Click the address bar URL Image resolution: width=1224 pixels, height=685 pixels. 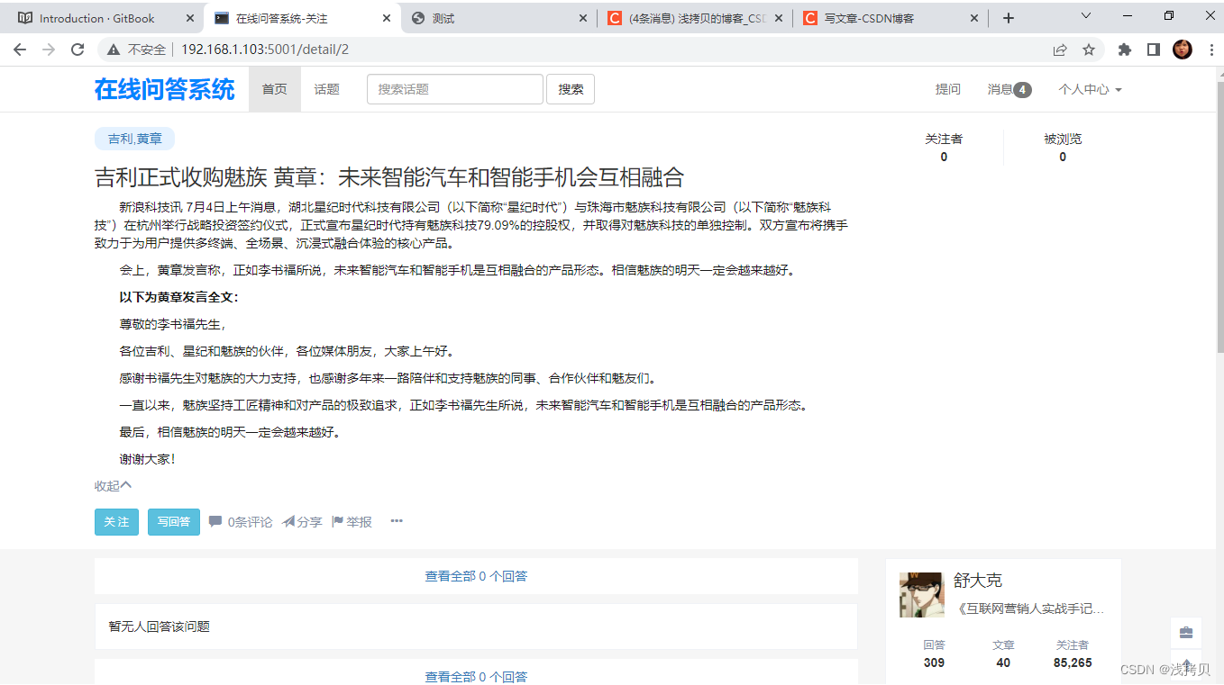point(265,50)
